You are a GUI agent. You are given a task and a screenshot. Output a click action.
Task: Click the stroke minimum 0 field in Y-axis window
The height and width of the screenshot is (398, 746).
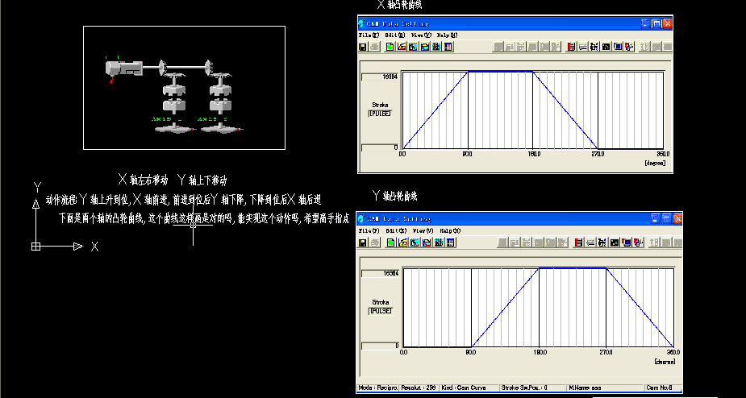(x=379, y=345)
